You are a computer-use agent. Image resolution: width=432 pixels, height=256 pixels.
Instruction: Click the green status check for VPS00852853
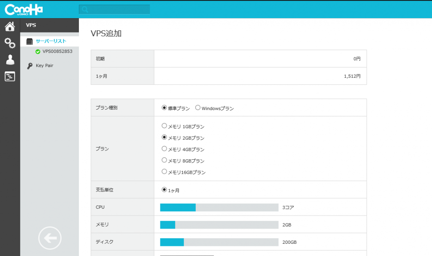click(38, 51)
